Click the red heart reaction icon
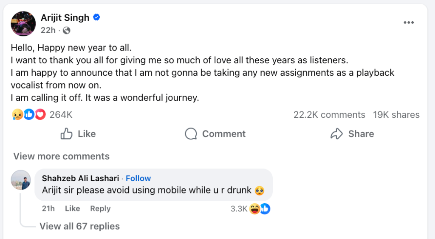 [40, 114]
